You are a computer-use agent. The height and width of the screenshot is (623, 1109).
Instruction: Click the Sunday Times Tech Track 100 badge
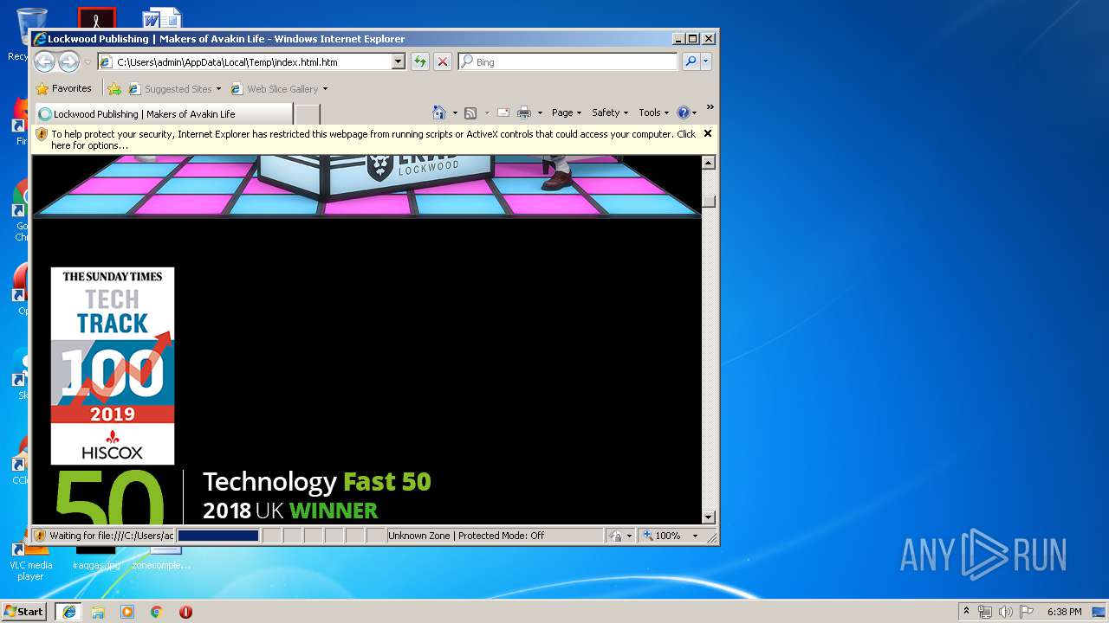(x=113, y=366)
